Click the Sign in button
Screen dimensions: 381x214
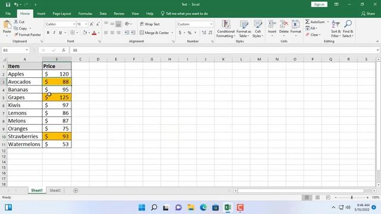click(x=319, y=4)
